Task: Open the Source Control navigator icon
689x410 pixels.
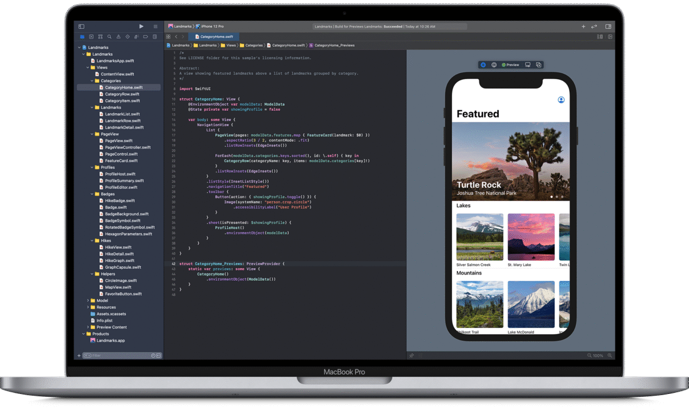Action: point(91,37)
